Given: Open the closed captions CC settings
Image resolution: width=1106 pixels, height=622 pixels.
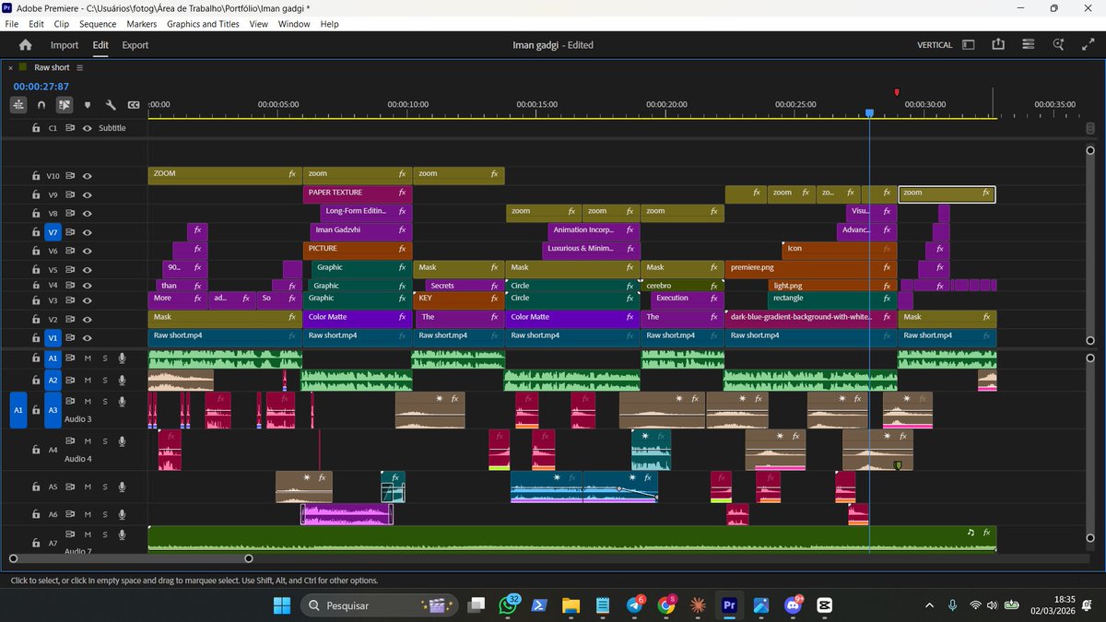Looking at the screenshot, I should [134, 105].
